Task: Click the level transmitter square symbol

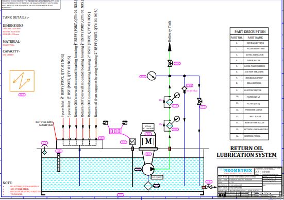Action: click(x=132, y=141)
